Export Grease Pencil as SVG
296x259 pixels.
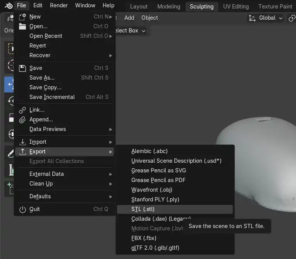(x=175, y=170)
